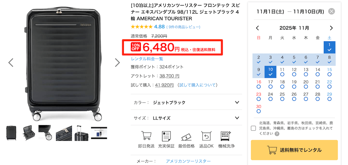Show the previous product image
Image resolution: width=348 pixels, height=165 pixels.
[x=11, y=62]
